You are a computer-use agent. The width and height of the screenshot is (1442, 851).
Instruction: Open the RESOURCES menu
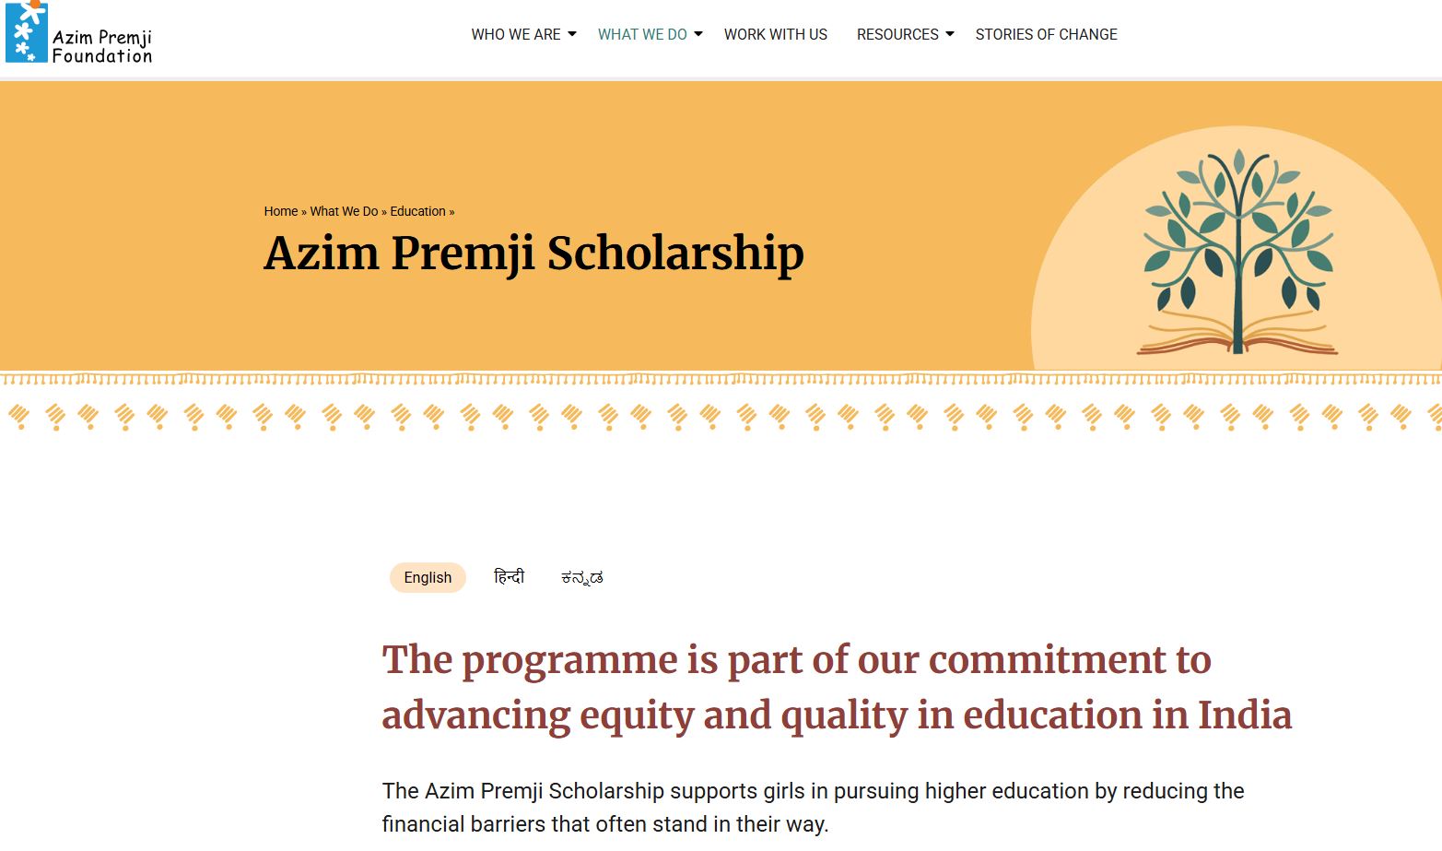pos(897,34)
